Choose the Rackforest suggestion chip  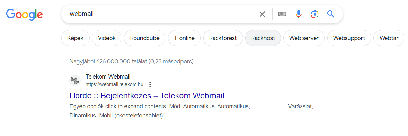(223, 38)
